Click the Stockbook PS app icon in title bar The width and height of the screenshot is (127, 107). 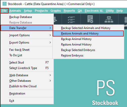pos(5,4)
